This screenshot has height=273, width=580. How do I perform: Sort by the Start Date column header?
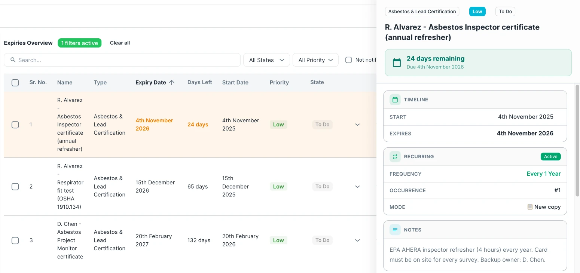235,82
